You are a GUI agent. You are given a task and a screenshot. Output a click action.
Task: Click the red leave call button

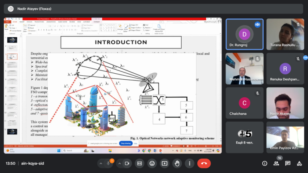click(204, 163)
